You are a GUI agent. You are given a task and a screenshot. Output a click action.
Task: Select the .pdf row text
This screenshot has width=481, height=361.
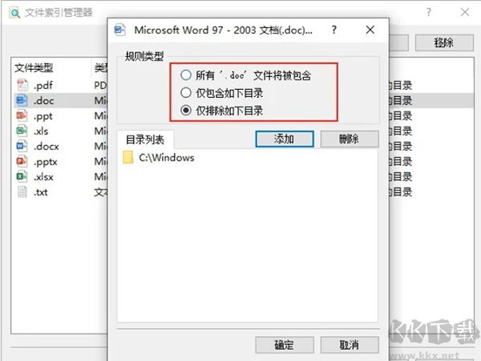(x=43, y=85)
